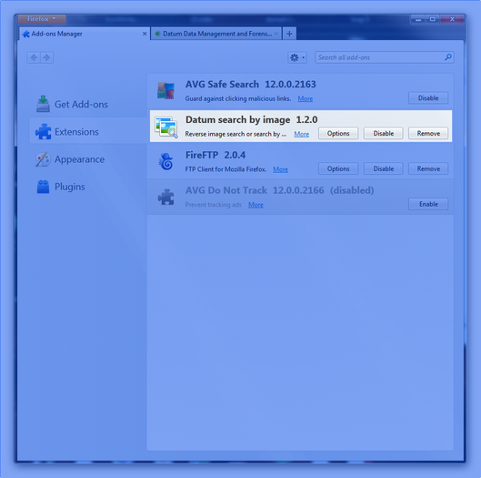Click the Datum search by image icon
The height and width of the screenshot is (478, 481).
(166, 127)
